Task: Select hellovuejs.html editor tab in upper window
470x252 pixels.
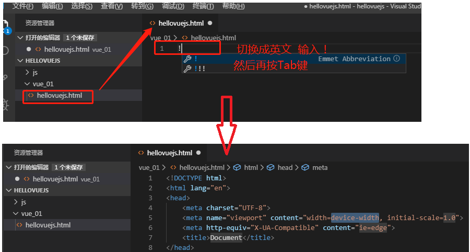Action: point(181,23)
